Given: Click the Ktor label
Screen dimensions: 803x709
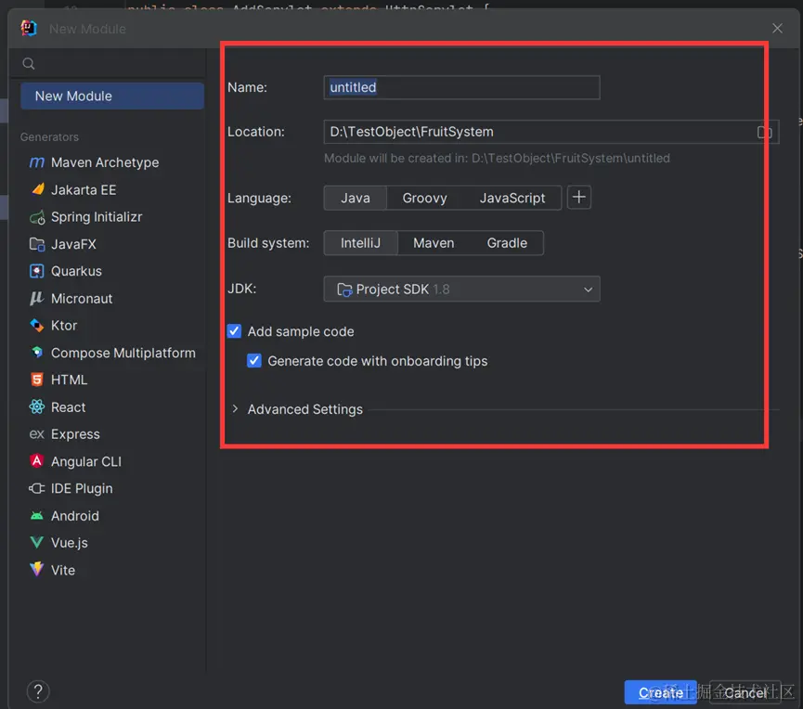Looking at the screenshot, I should [x=64, y=326].
